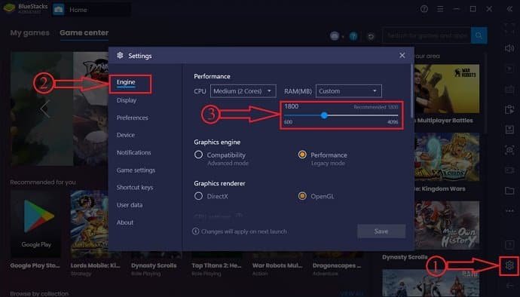Screen dimensions: 520x297
Task: Choose the DirectX graphics renderer
Action: click(x=198, y=196)
